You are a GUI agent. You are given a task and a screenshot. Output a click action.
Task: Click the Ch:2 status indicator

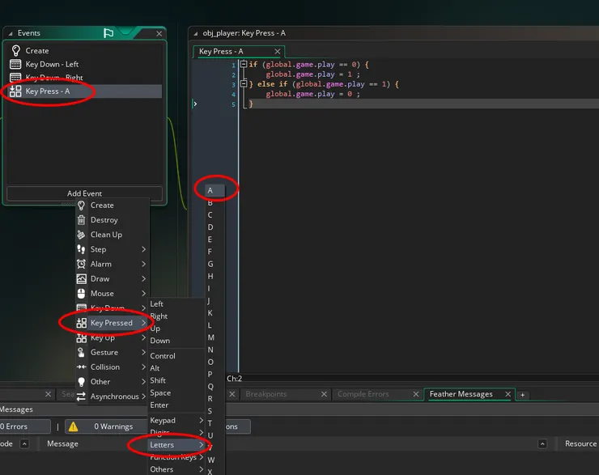click(x=235, y=379)
